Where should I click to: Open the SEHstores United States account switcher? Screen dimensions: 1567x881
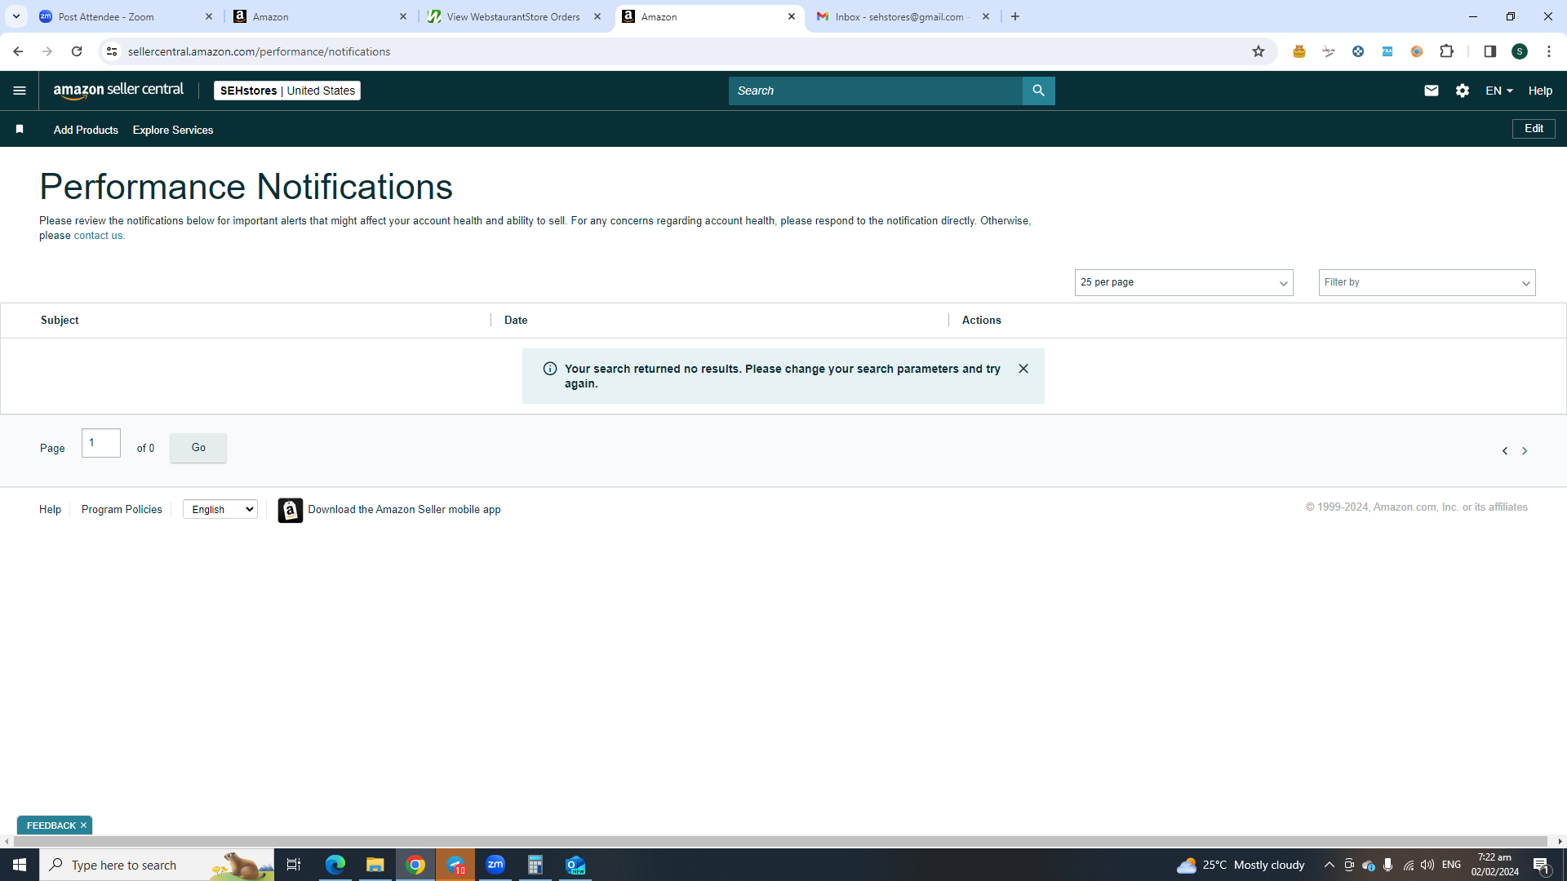pyautogui.click(x=287, y=91)
